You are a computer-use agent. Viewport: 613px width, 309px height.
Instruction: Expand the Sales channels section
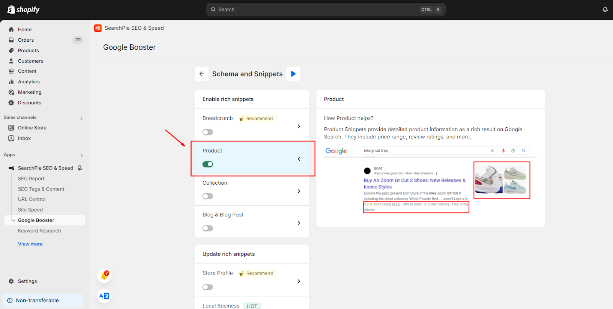[x=81, y=118]
